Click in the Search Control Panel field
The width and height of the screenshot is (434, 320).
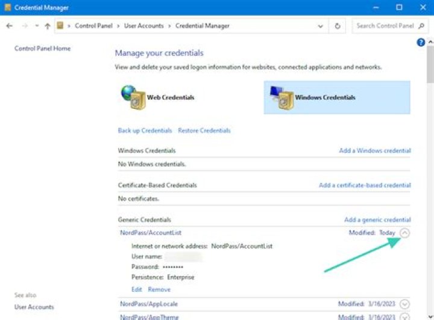click(385, 26)
